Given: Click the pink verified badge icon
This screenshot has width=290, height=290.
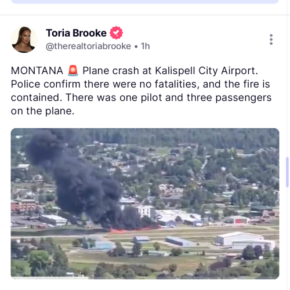Looking at the screenshot, I should pos(116,33).
